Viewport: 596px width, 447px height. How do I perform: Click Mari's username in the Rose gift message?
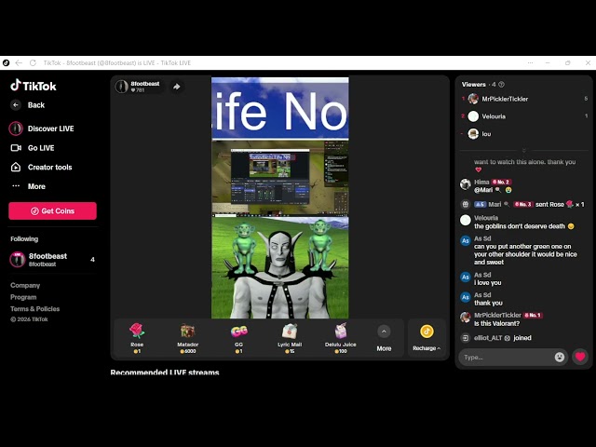pos(494,204)
